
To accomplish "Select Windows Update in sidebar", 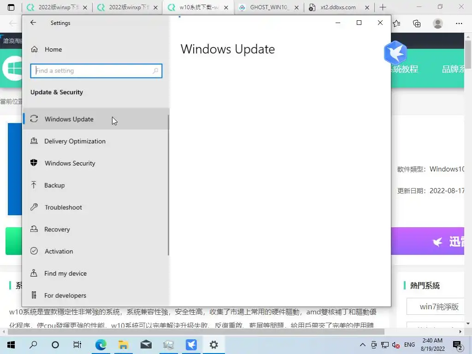I will pyautogui.click(x=96, y=119).
